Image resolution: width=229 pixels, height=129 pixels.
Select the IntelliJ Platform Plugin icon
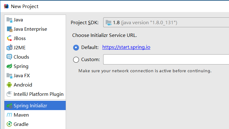[x=9, y=94]
